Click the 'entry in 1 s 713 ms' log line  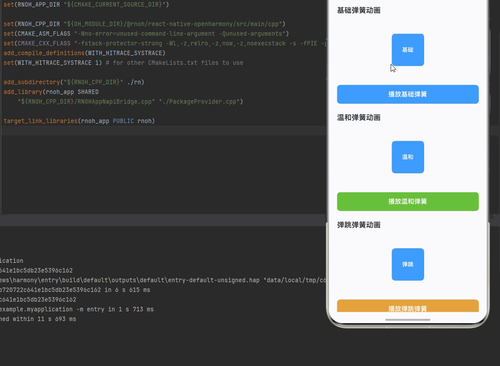(x=77, y=309)
